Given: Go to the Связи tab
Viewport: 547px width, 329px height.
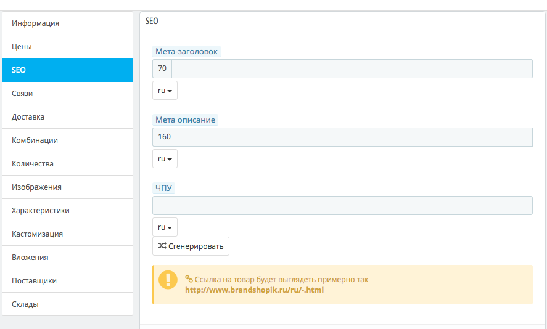Looking at the screenshot, I should pos(67,94).
